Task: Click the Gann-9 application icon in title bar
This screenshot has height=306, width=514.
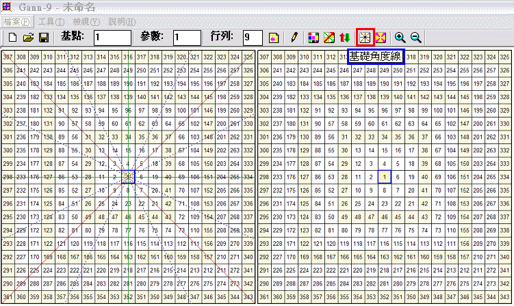Action: point(6,7)
